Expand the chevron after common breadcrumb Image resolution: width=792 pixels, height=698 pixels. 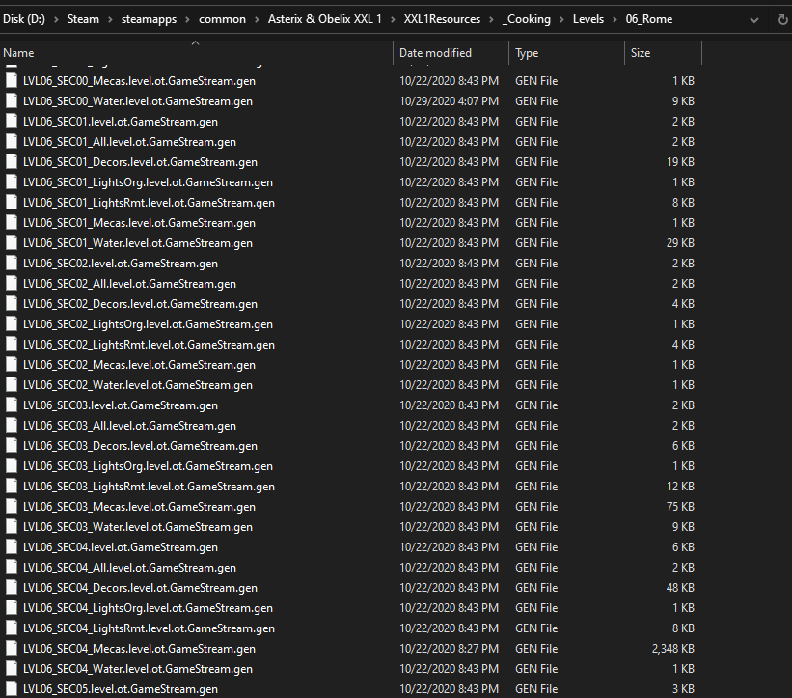click(x=258, y=19)
